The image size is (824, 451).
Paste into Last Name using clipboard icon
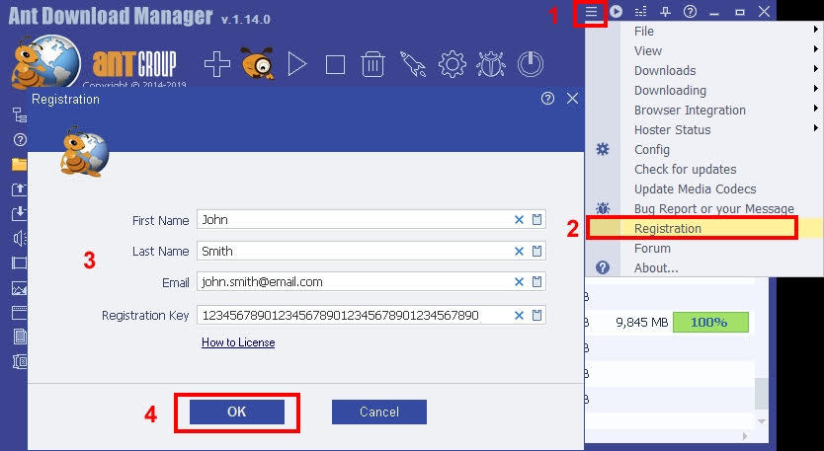click(536, 252)
